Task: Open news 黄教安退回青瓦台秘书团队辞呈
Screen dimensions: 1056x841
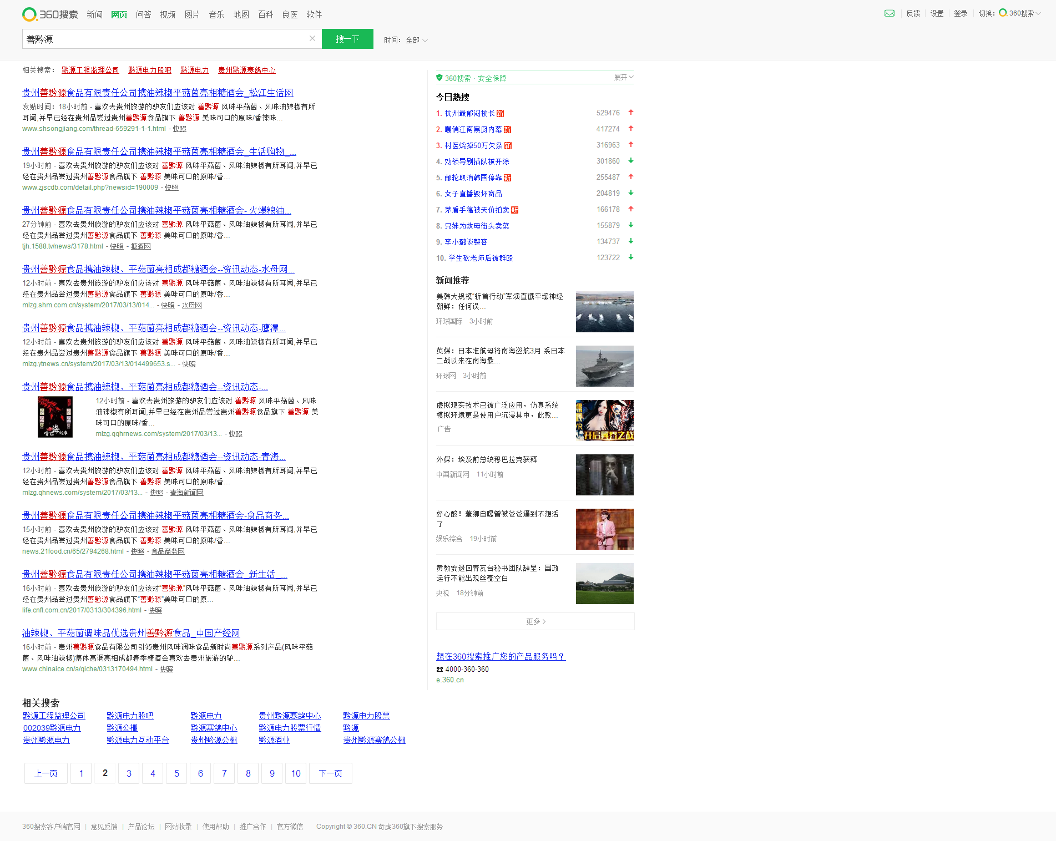Action: pyautogui.click(x=497, y=573)
